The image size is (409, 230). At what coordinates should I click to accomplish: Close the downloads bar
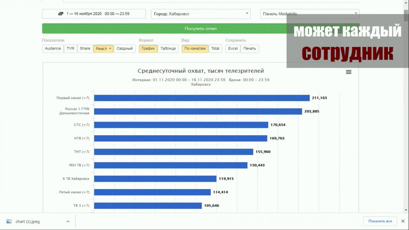pos(403,221)
